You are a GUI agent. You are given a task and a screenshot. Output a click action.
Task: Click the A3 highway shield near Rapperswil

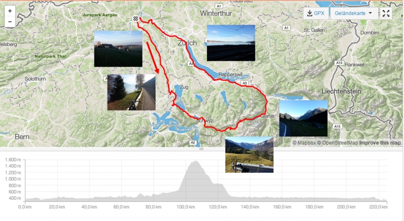tap(244, 83)
